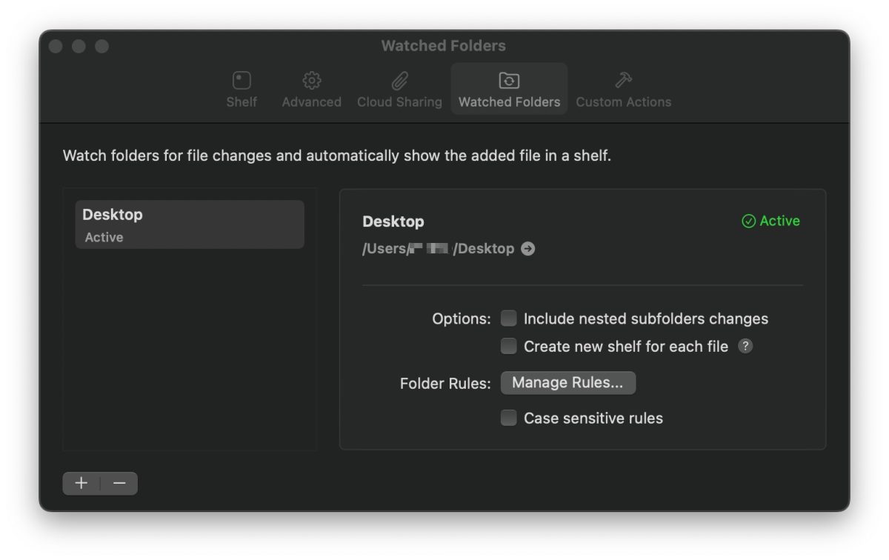Switch to the Advanced tab

click(x=311, y=90)
